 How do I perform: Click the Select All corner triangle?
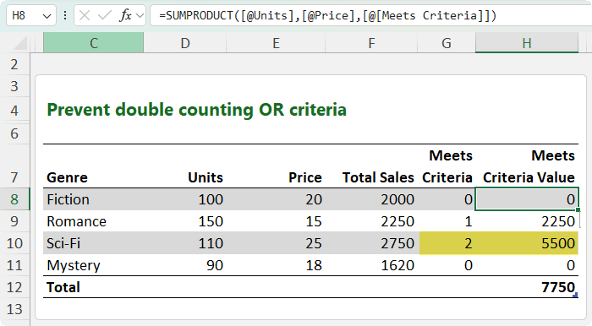[x=21, y=43]
